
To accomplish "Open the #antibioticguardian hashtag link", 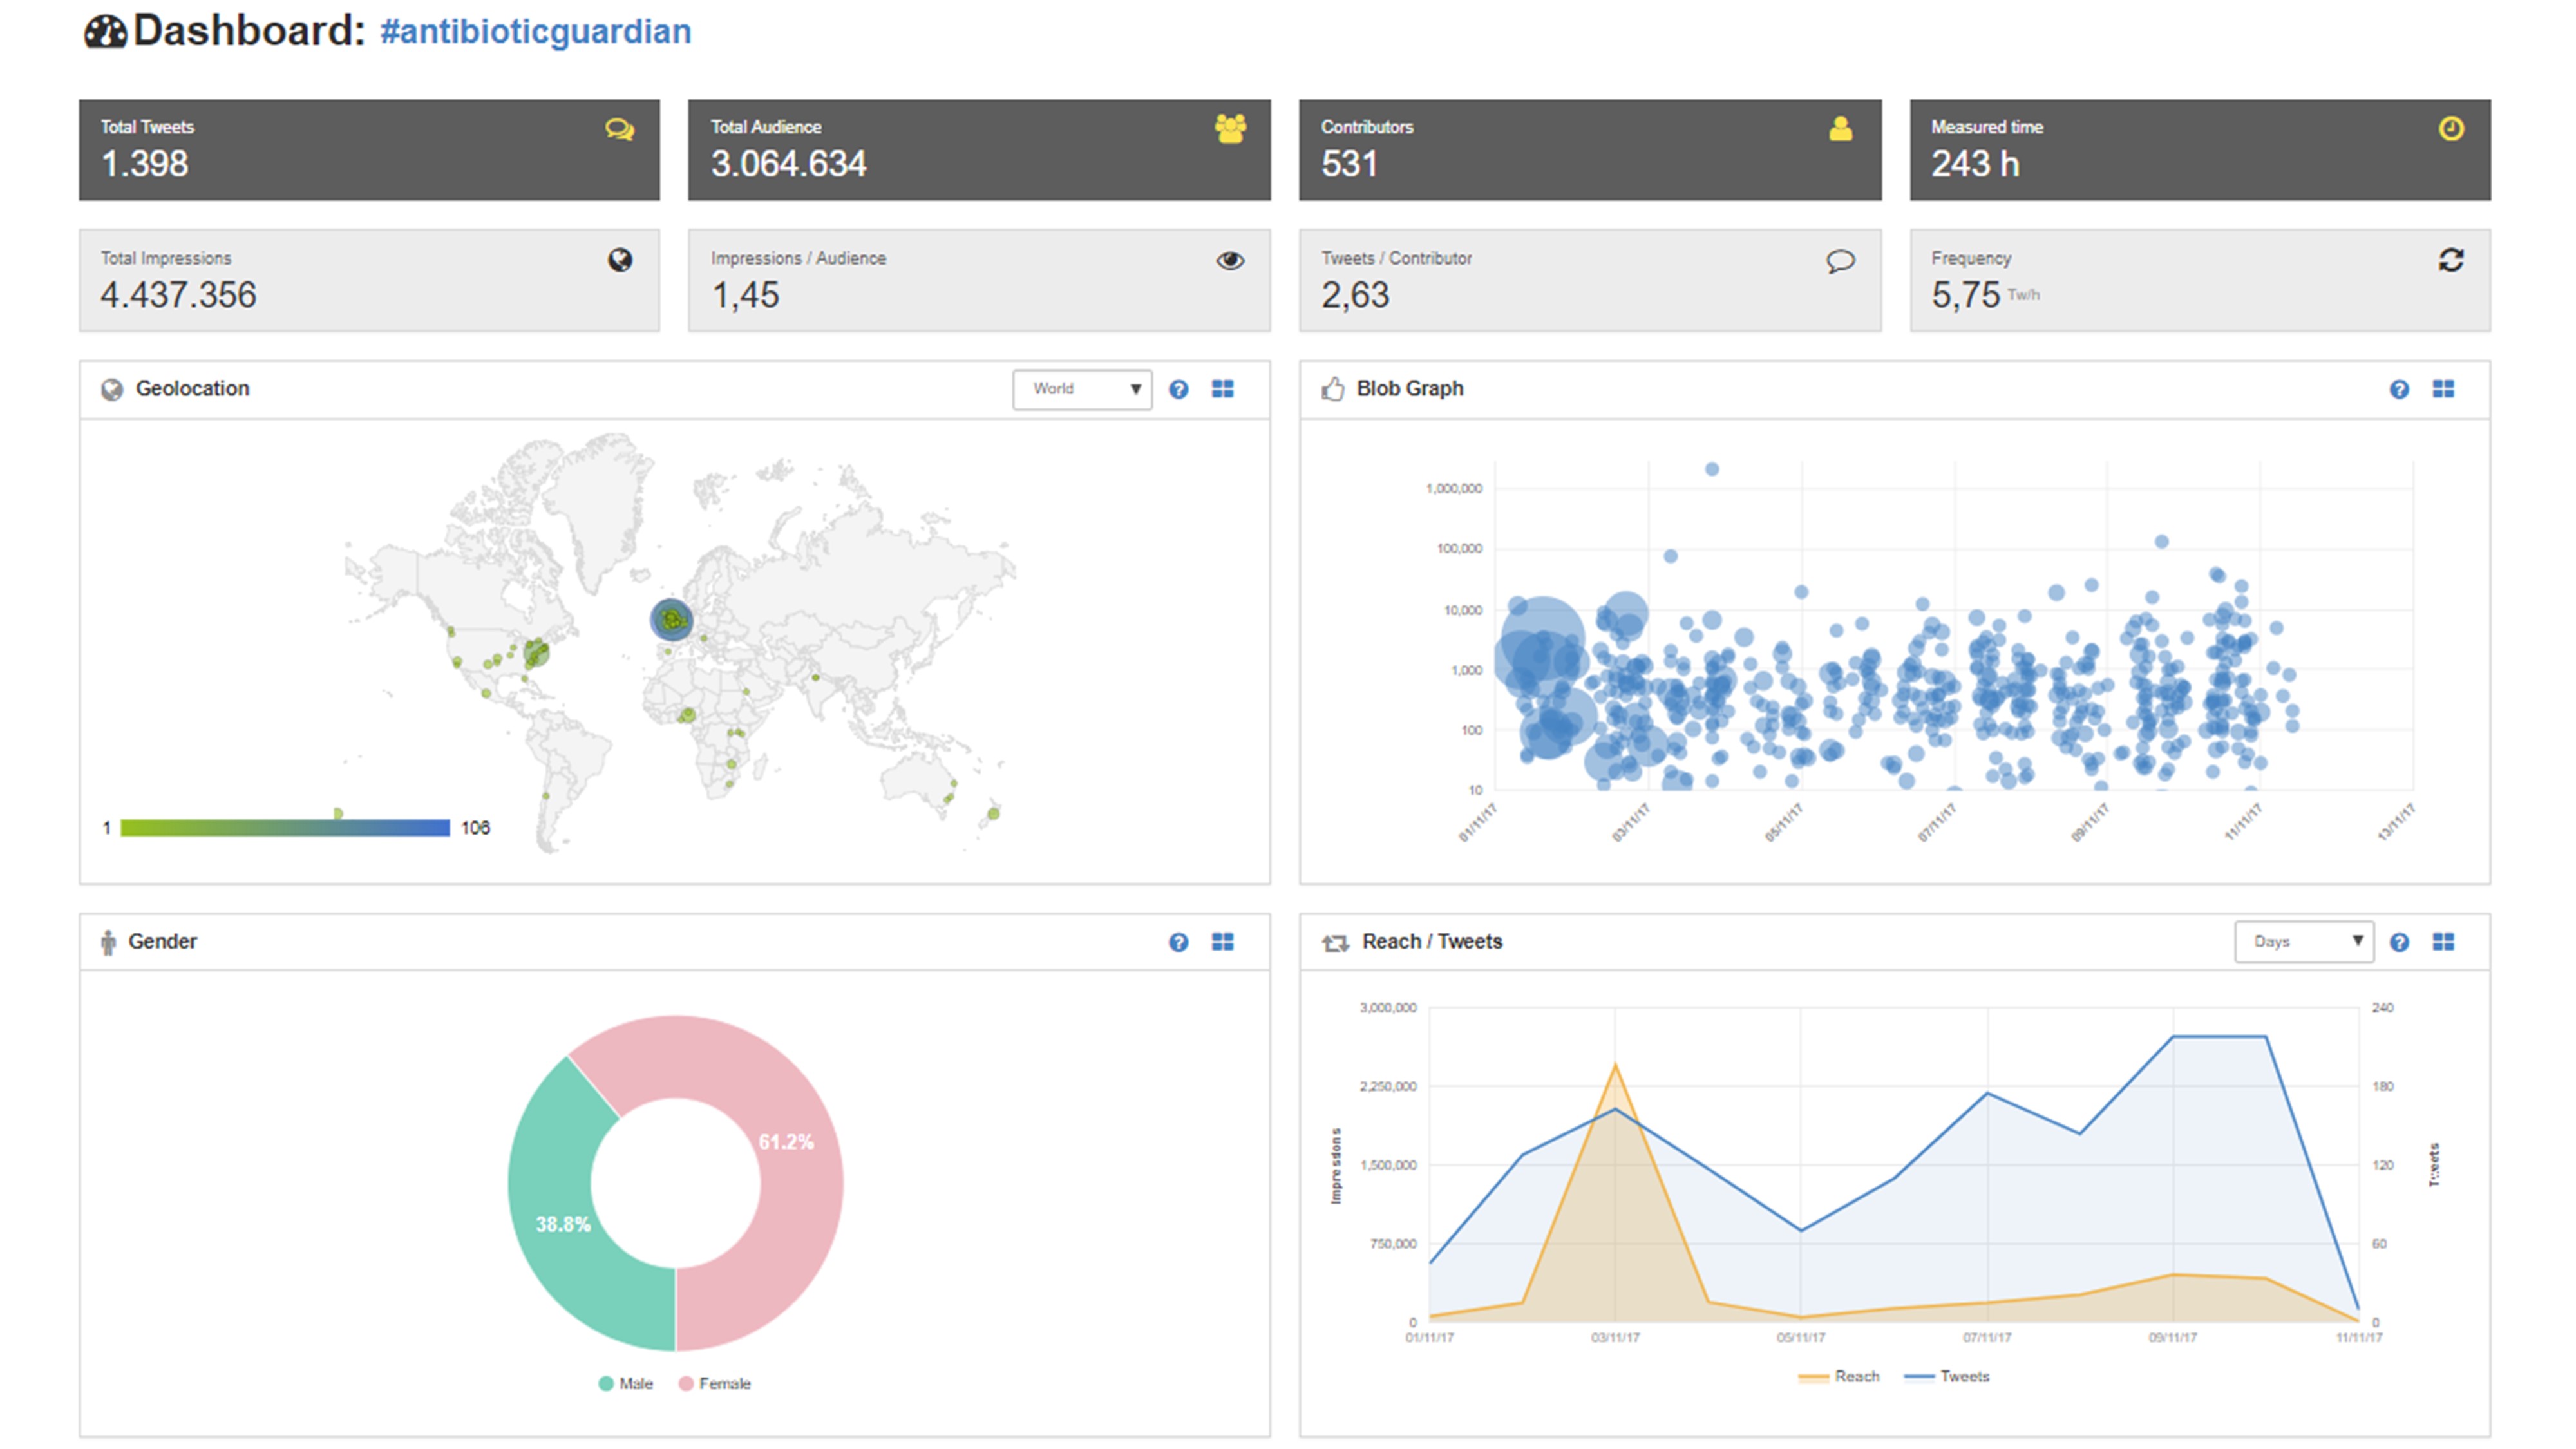I will 535,32.
